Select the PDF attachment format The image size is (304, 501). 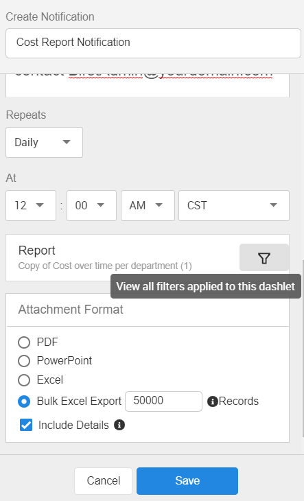pos(24,342)
